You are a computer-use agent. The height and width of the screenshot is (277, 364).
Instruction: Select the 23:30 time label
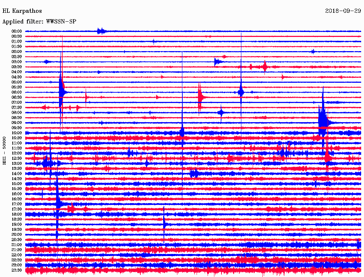pos(17,270)
